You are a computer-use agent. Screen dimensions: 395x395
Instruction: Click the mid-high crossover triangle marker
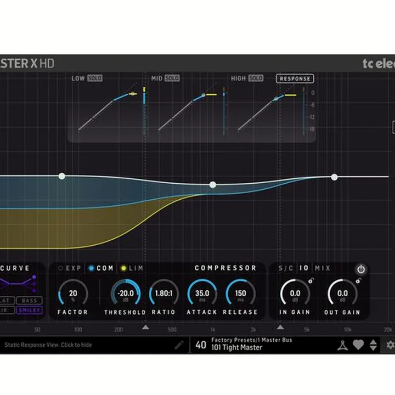[x=280, y=327]
